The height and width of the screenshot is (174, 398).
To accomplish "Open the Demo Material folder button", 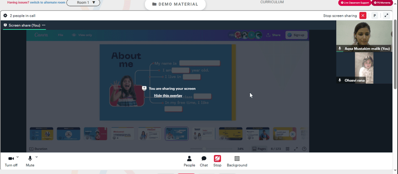I will pyautogui.click(x=175, y=4).
